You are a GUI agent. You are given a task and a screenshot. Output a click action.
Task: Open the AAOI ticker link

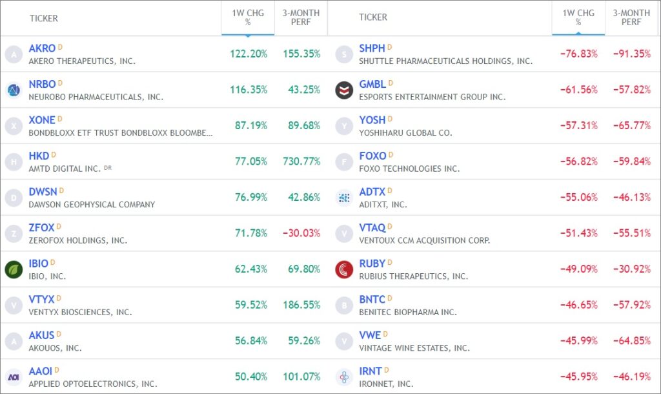tap(41, 371)
